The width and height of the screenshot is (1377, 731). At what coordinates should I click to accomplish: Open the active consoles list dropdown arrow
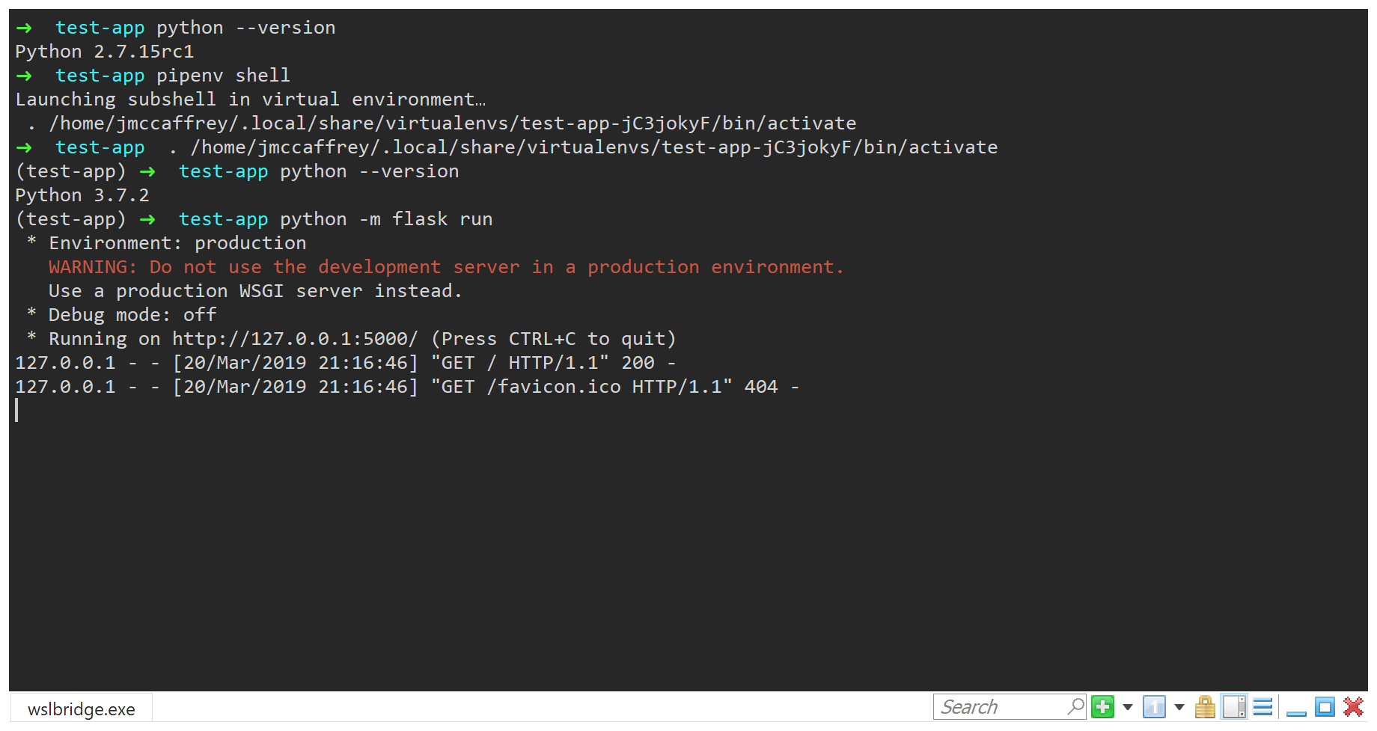click(x=1179, y=707)
